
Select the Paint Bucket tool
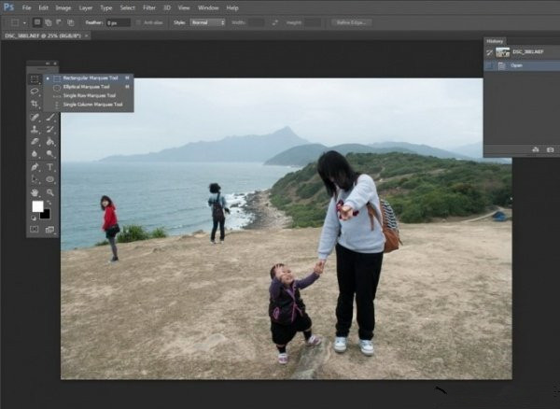tap(50, 141)
